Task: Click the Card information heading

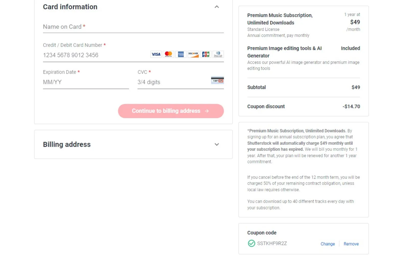Action: [70, 7]
